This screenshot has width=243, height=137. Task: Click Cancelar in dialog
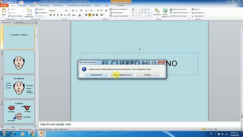[147, 75]
